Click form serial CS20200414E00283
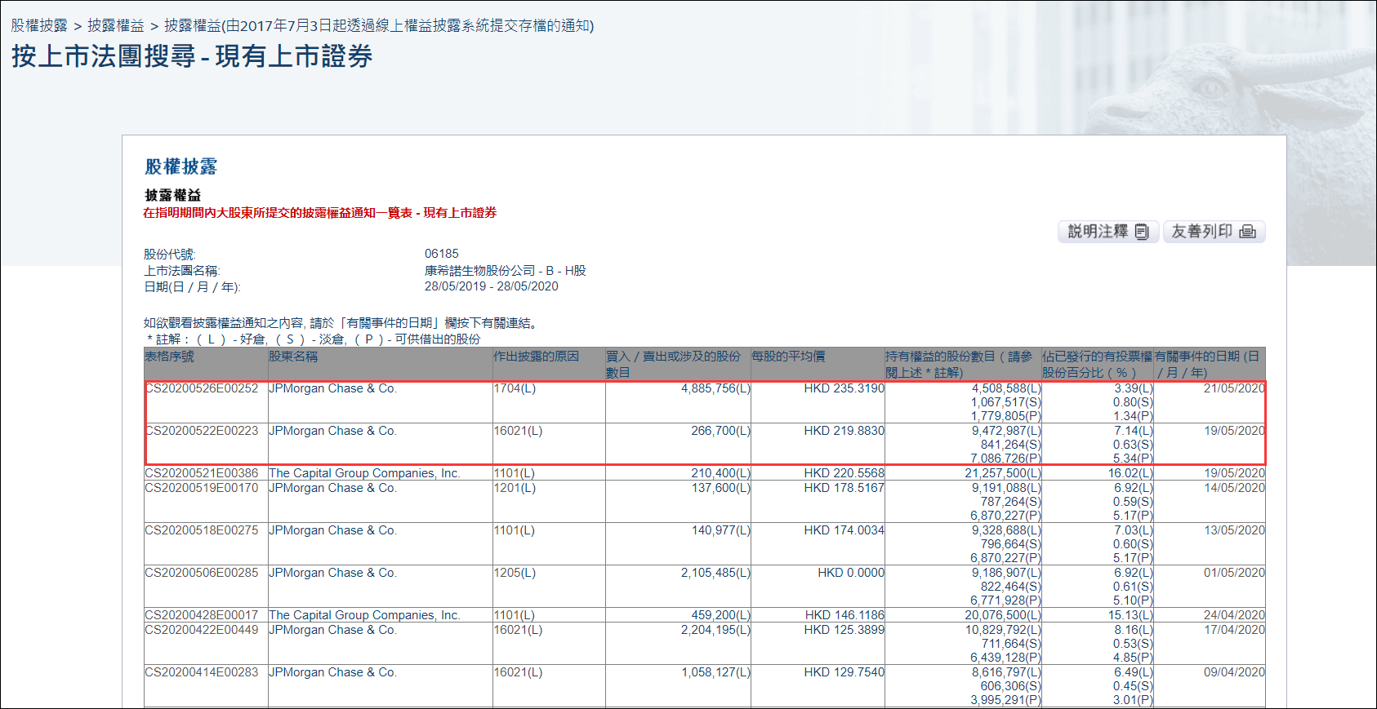The width and height of the screenshot is (1377, 709). (202, 672)
